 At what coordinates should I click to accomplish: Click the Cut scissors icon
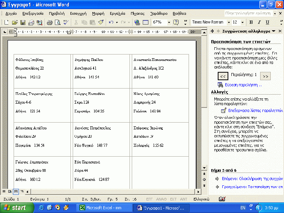[76, 22]
